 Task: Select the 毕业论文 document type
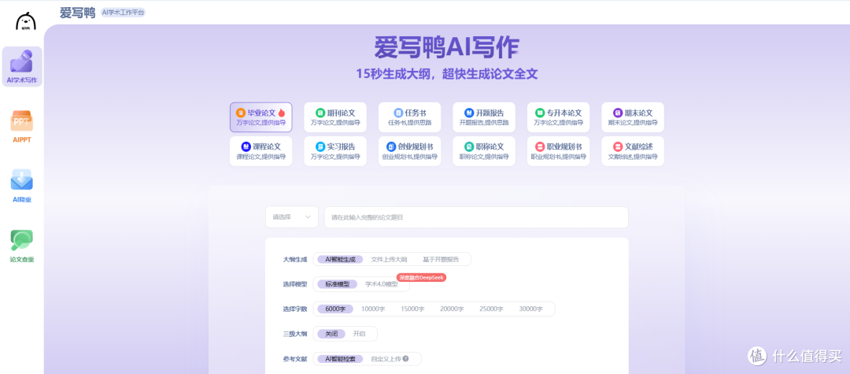pyautogui.click(x=261, y=117)
